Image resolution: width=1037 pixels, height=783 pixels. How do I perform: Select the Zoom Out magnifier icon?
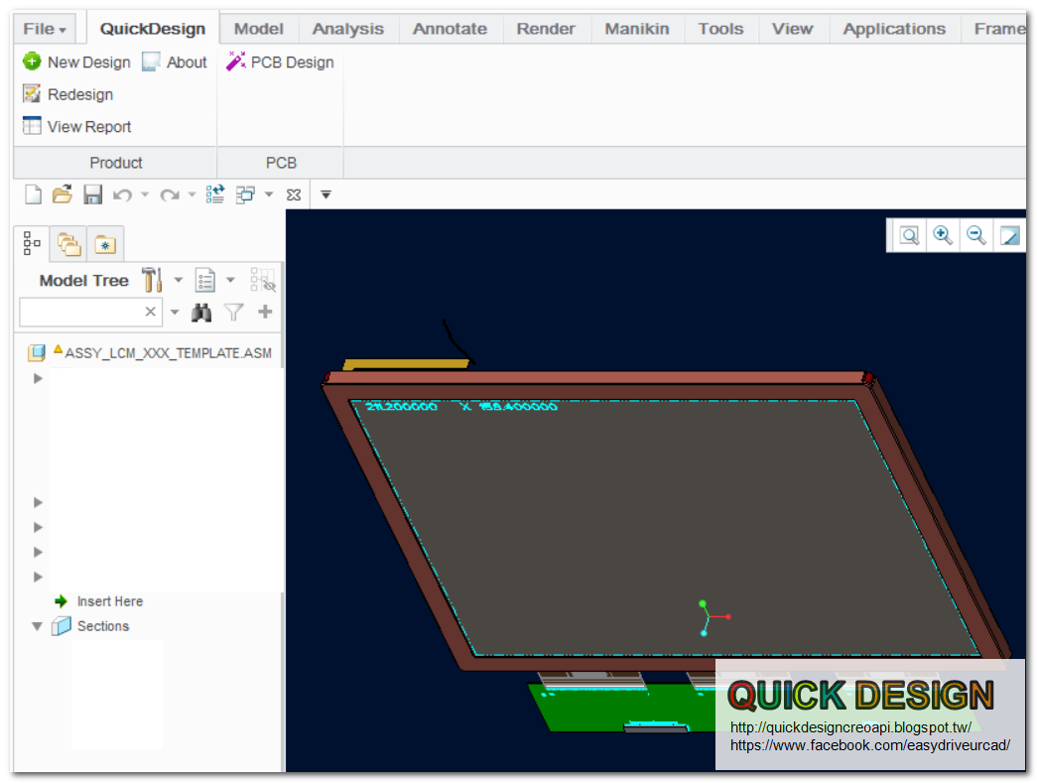click(x=975, y=235)
